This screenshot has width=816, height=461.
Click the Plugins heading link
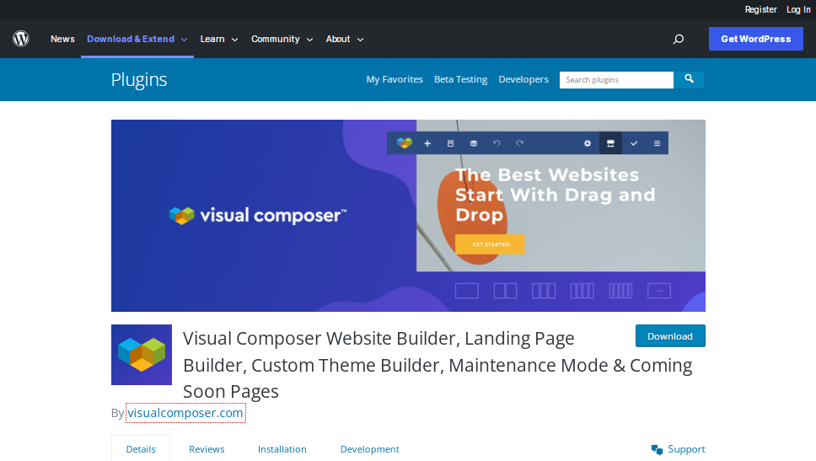[x=139, y=79]
